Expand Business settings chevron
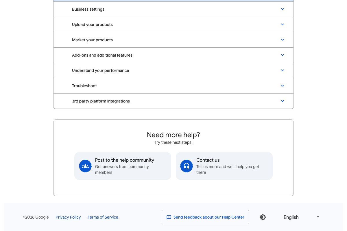347x231 pixels. tap(283, 9)
